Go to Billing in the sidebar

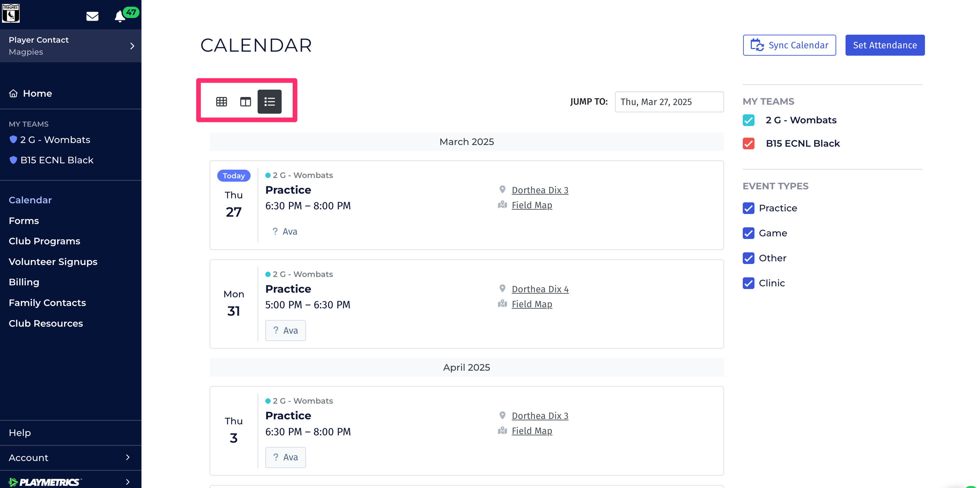click(24, 282)
